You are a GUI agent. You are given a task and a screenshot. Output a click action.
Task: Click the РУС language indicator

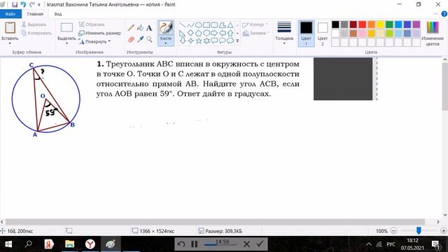point(391,244)
